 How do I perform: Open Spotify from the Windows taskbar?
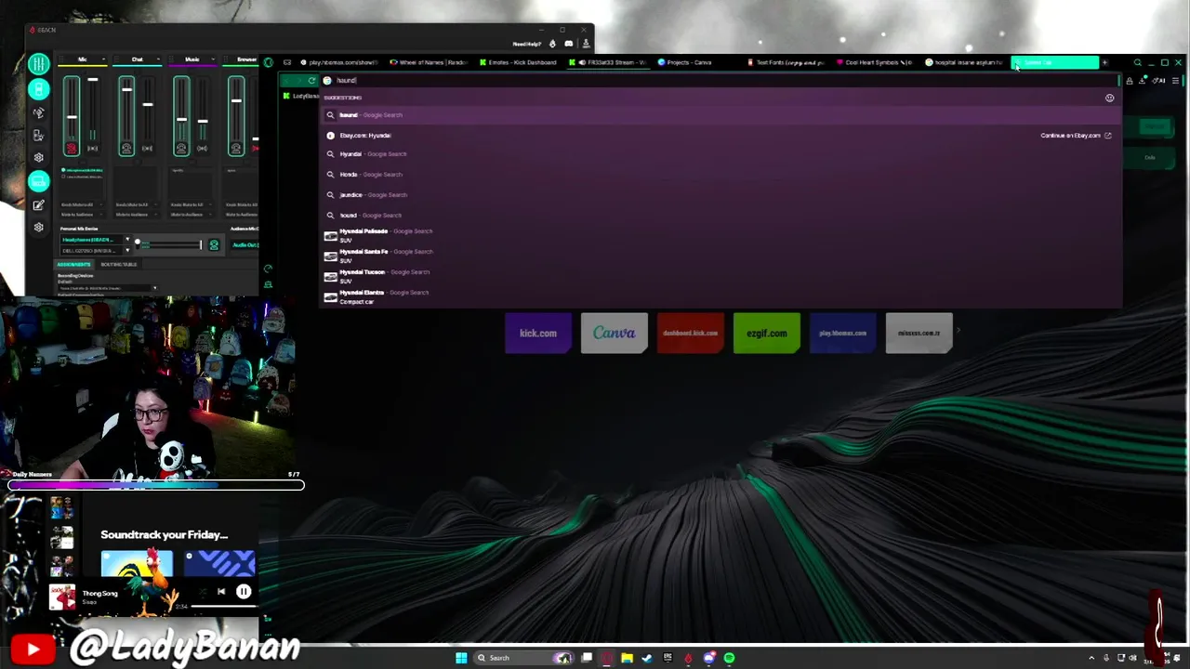pos(729,658)
